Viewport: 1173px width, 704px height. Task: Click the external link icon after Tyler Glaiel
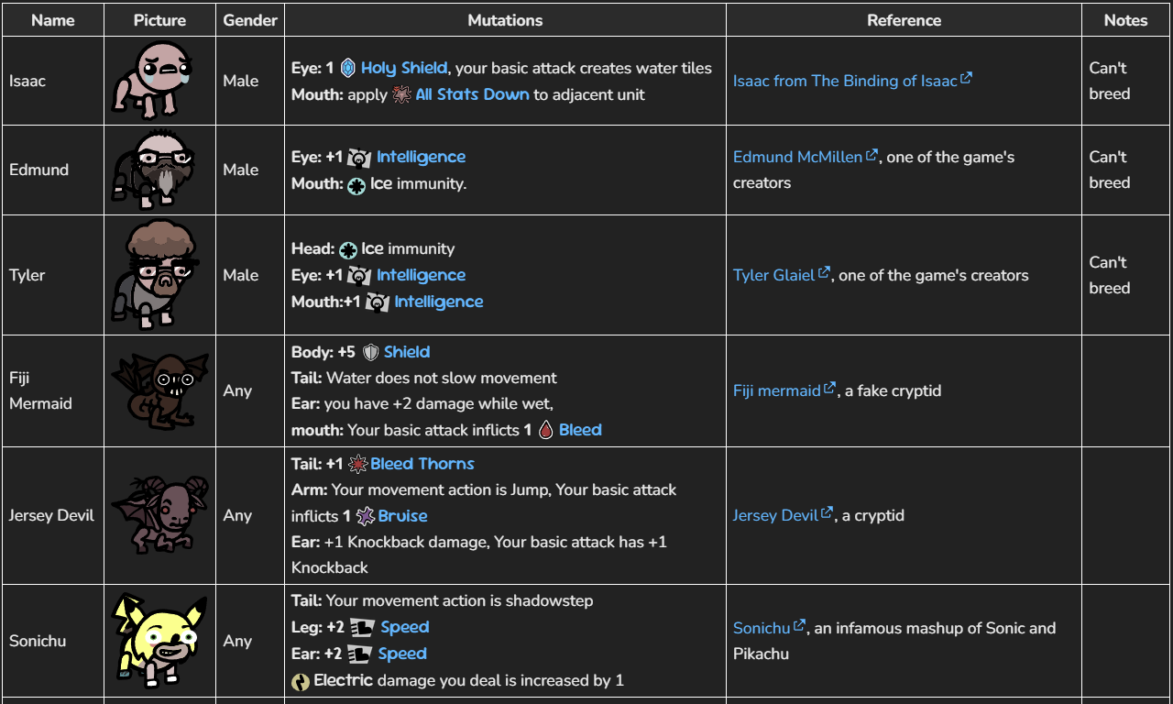coord(824,272)
